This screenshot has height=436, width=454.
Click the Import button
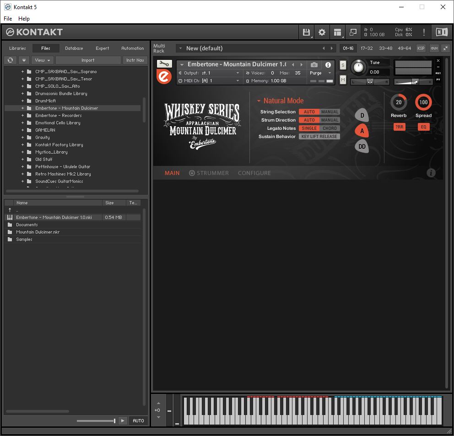(88, 60)
